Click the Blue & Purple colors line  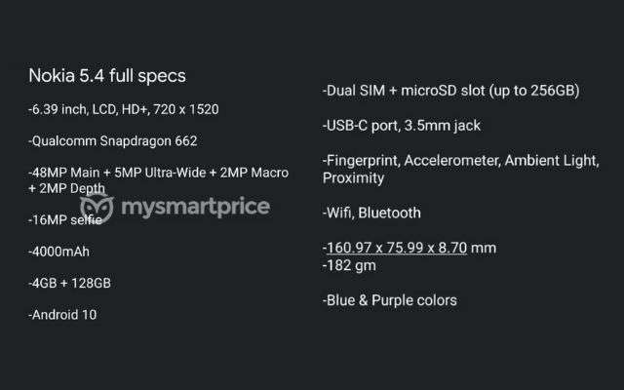390,300
